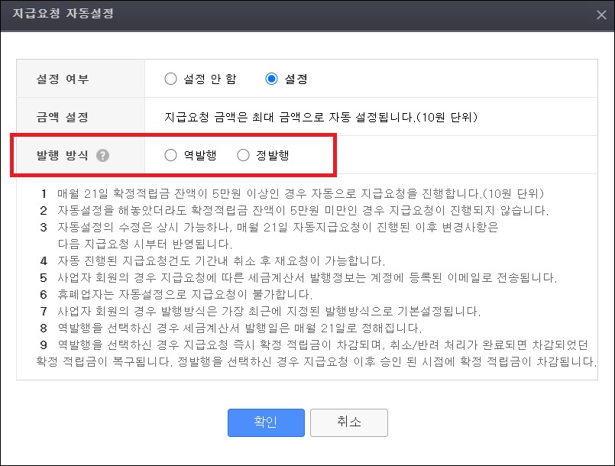Cancel with the 취소 button
The height and width of the screenshot is (466, 615).
coord(348,422)
